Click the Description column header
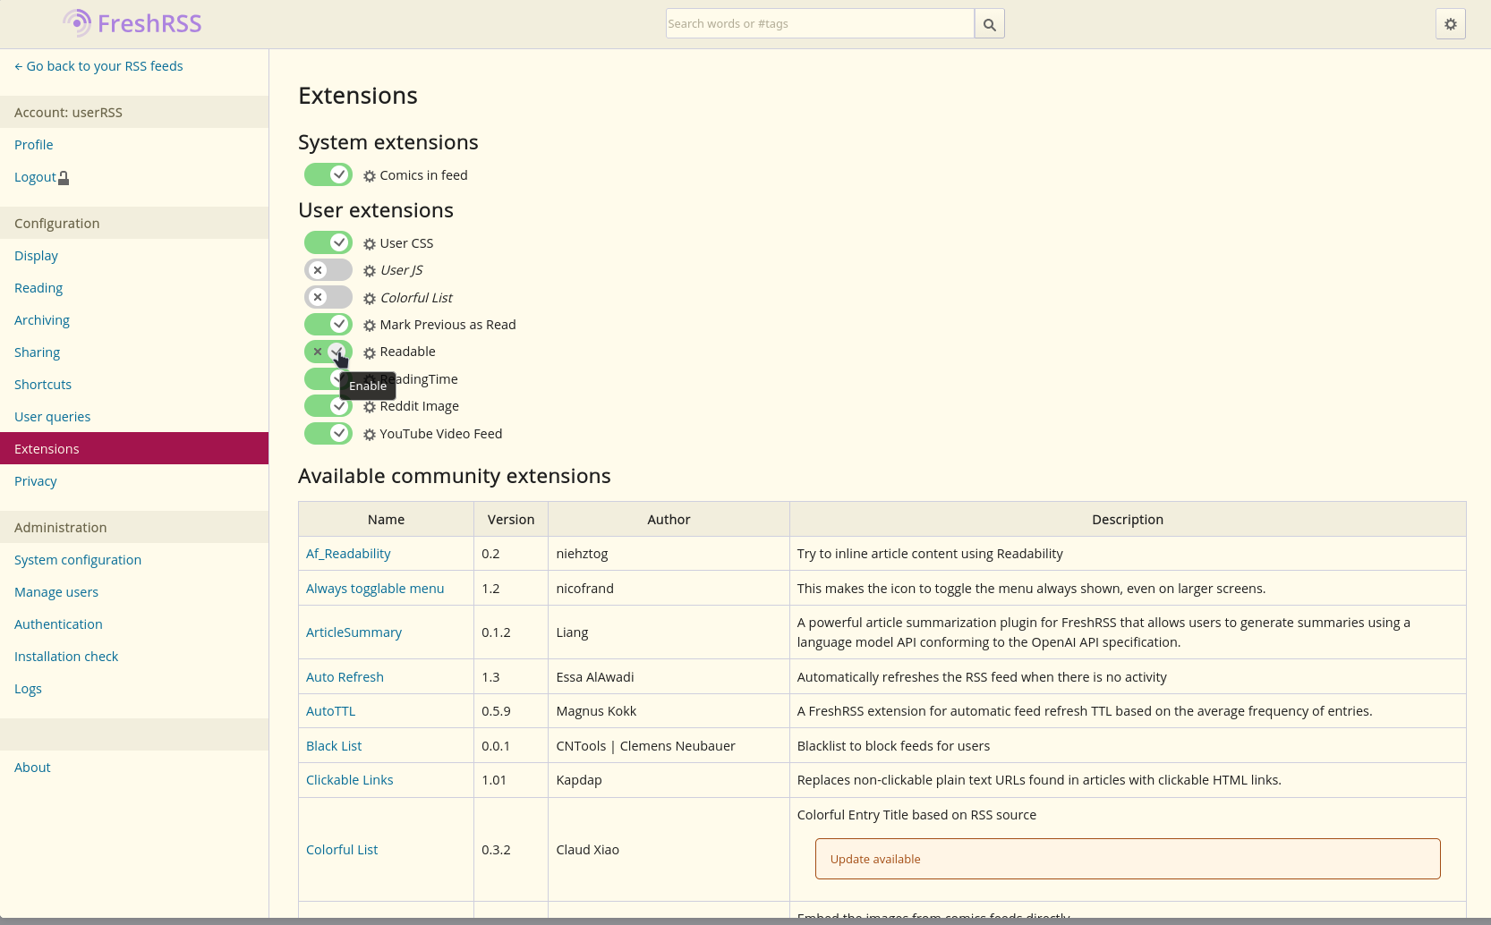 pos(1128,520)
